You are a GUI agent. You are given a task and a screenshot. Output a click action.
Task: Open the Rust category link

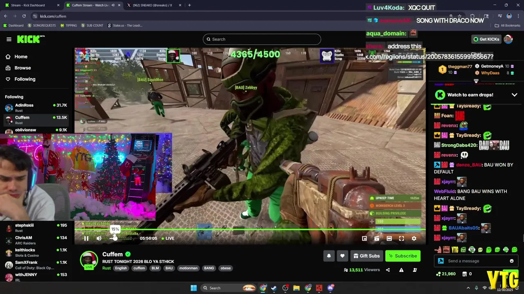pos(106,268)
